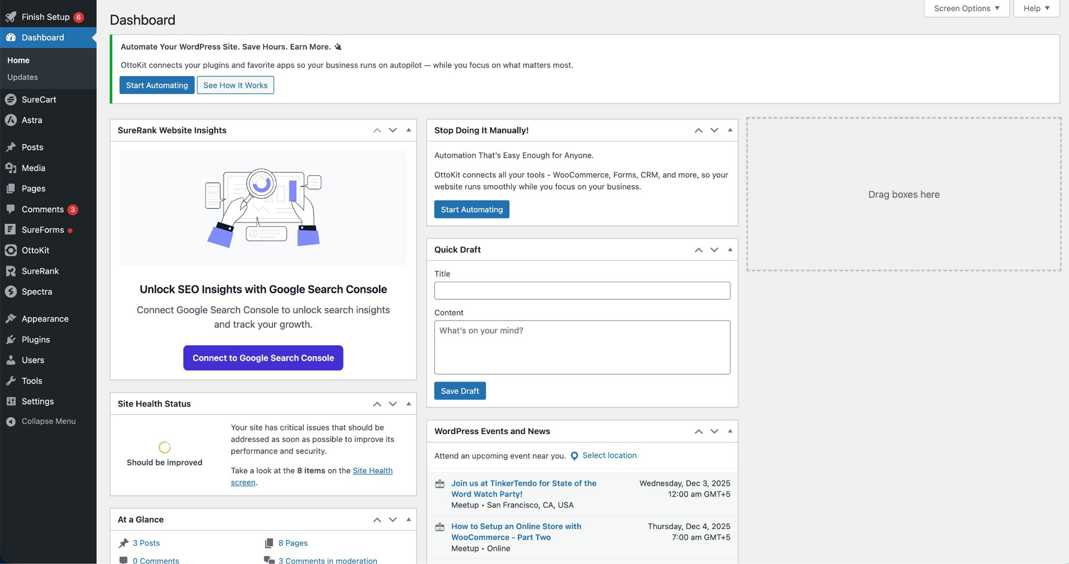This screenshot has width=1069, height=564.
Task: Open the Site Health screen link
Action: click(372, 470)
